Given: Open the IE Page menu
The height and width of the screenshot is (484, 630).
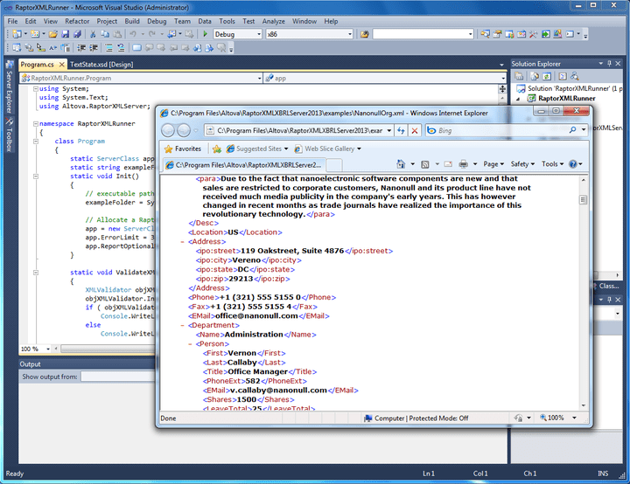Looking at the screenshot, I should click(493, 163).
